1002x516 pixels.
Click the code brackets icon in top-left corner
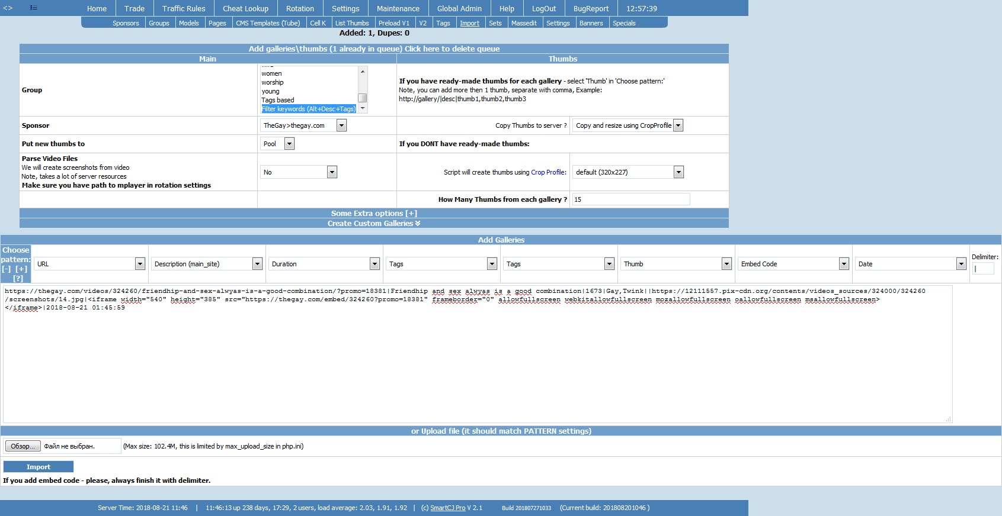coord(8,8)
